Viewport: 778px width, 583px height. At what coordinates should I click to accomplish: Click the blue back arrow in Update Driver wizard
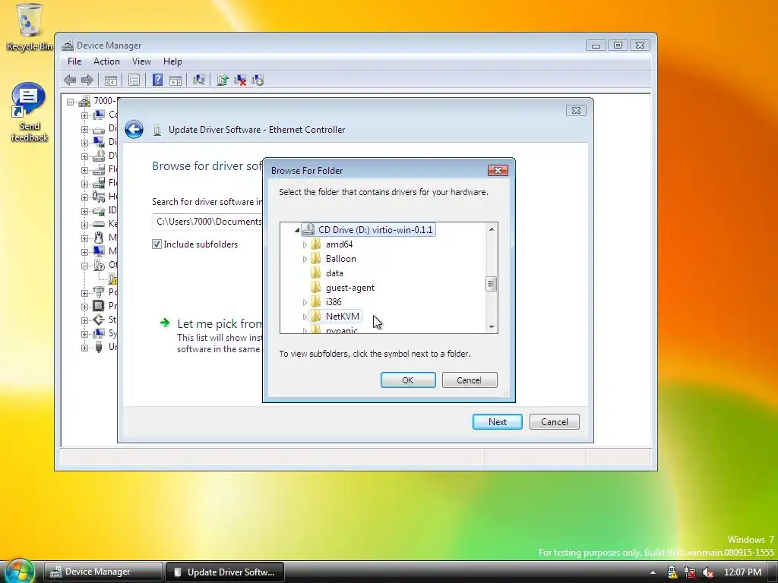134,129
